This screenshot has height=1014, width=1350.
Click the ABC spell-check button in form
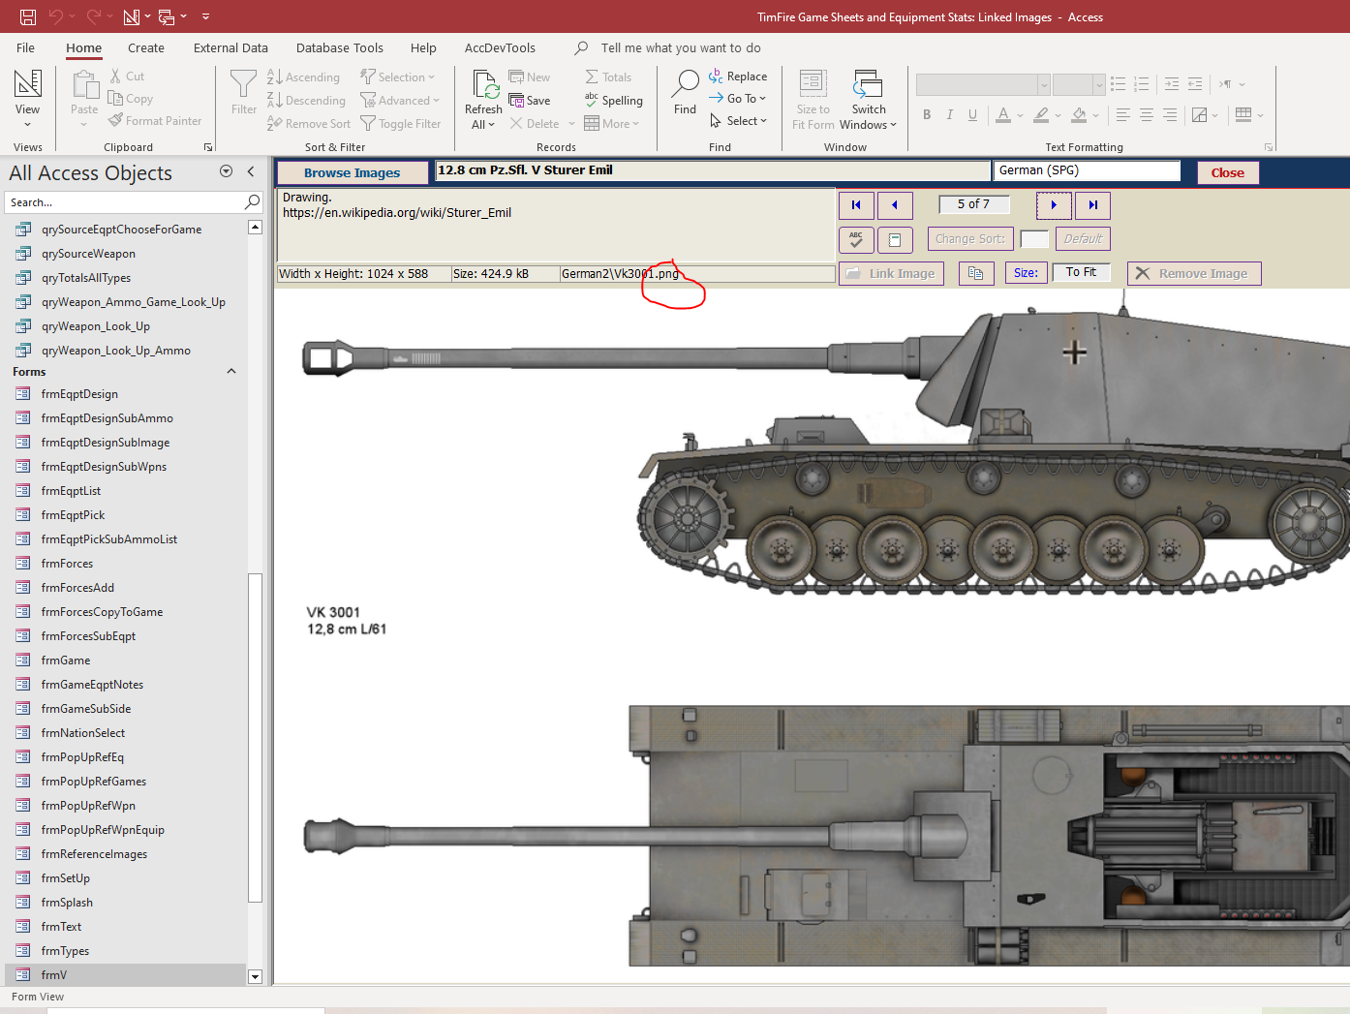[x=856, y=239]
